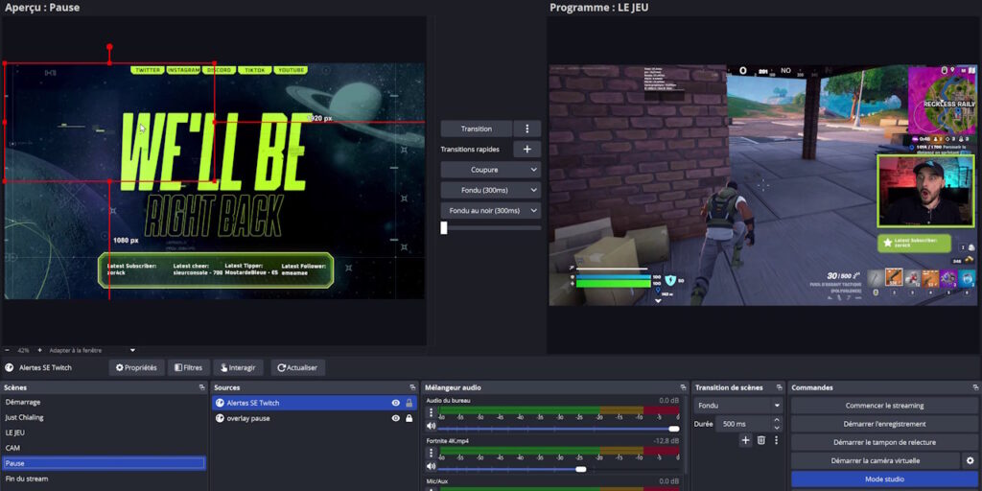Viewport: 982px width, 491px height.
Task: Select the Alertes SE Twitch source row
Action: click(315, 403)
